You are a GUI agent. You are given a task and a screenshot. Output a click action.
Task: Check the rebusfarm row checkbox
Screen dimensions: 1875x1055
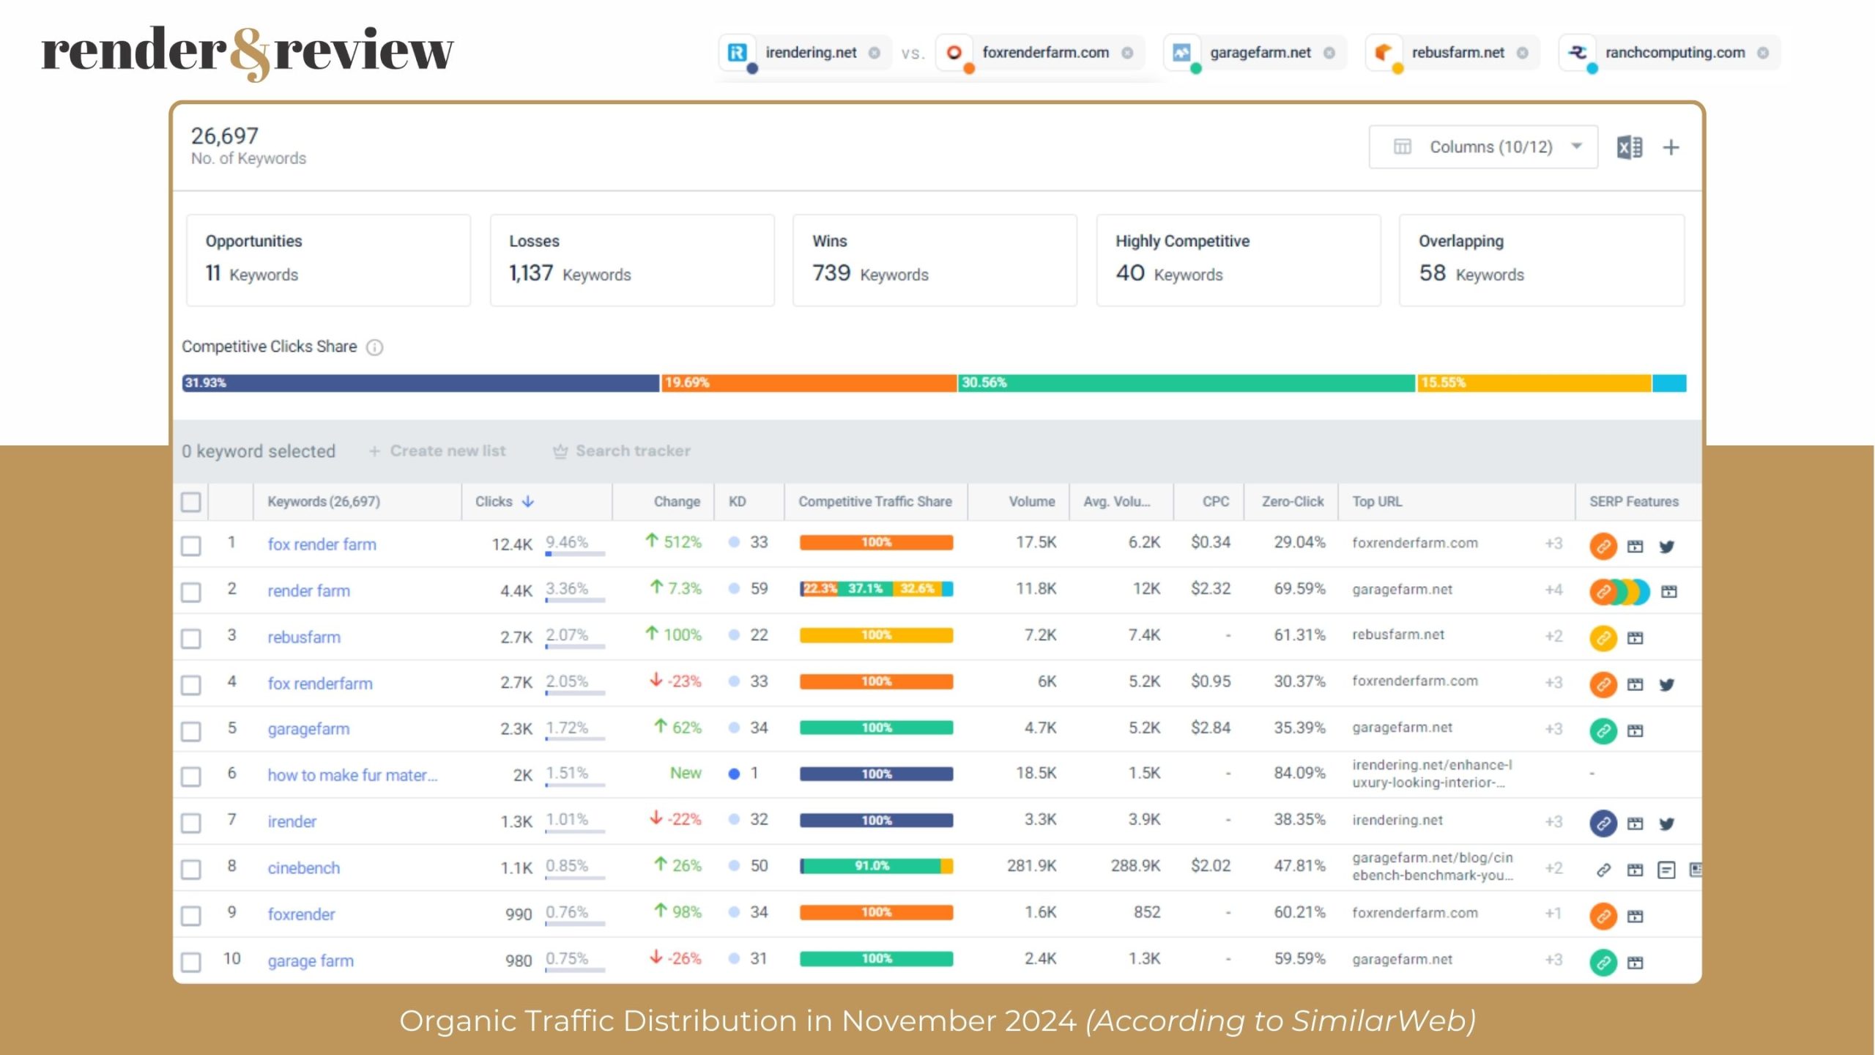tap(191, 638)
